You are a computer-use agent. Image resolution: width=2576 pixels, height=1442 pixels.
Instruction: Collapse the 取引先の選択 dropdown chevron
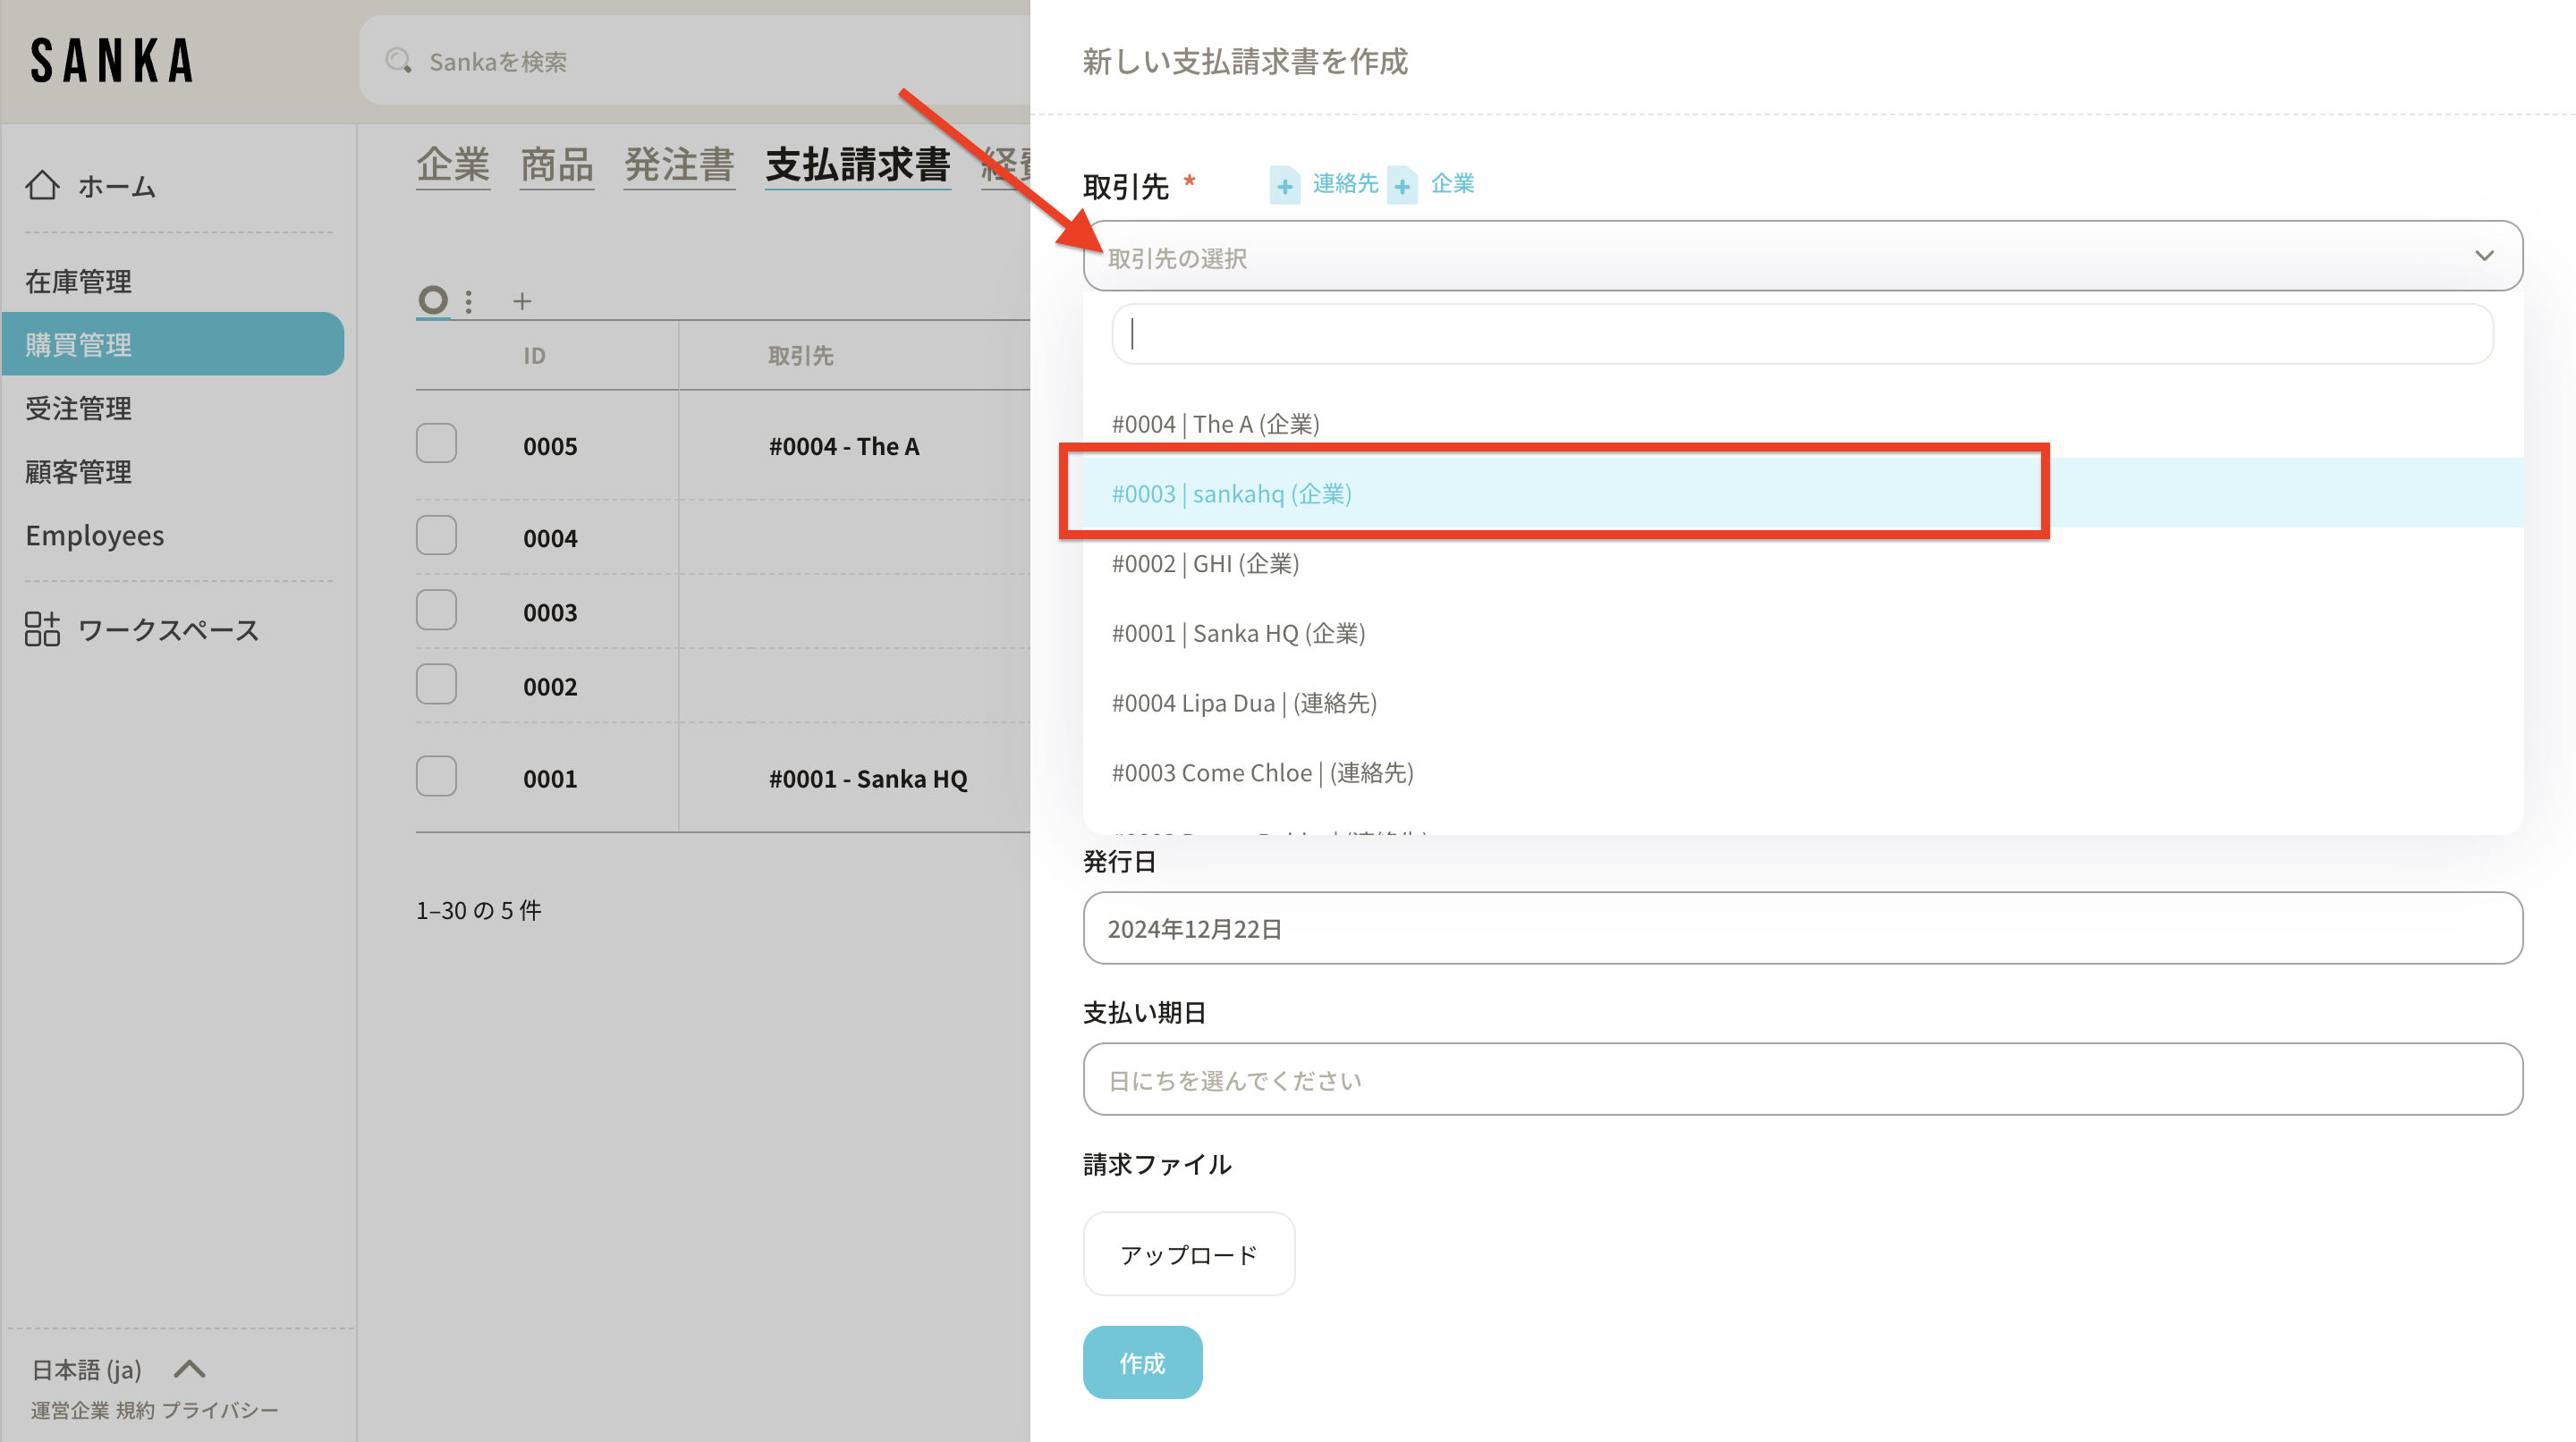point(2483,257)
